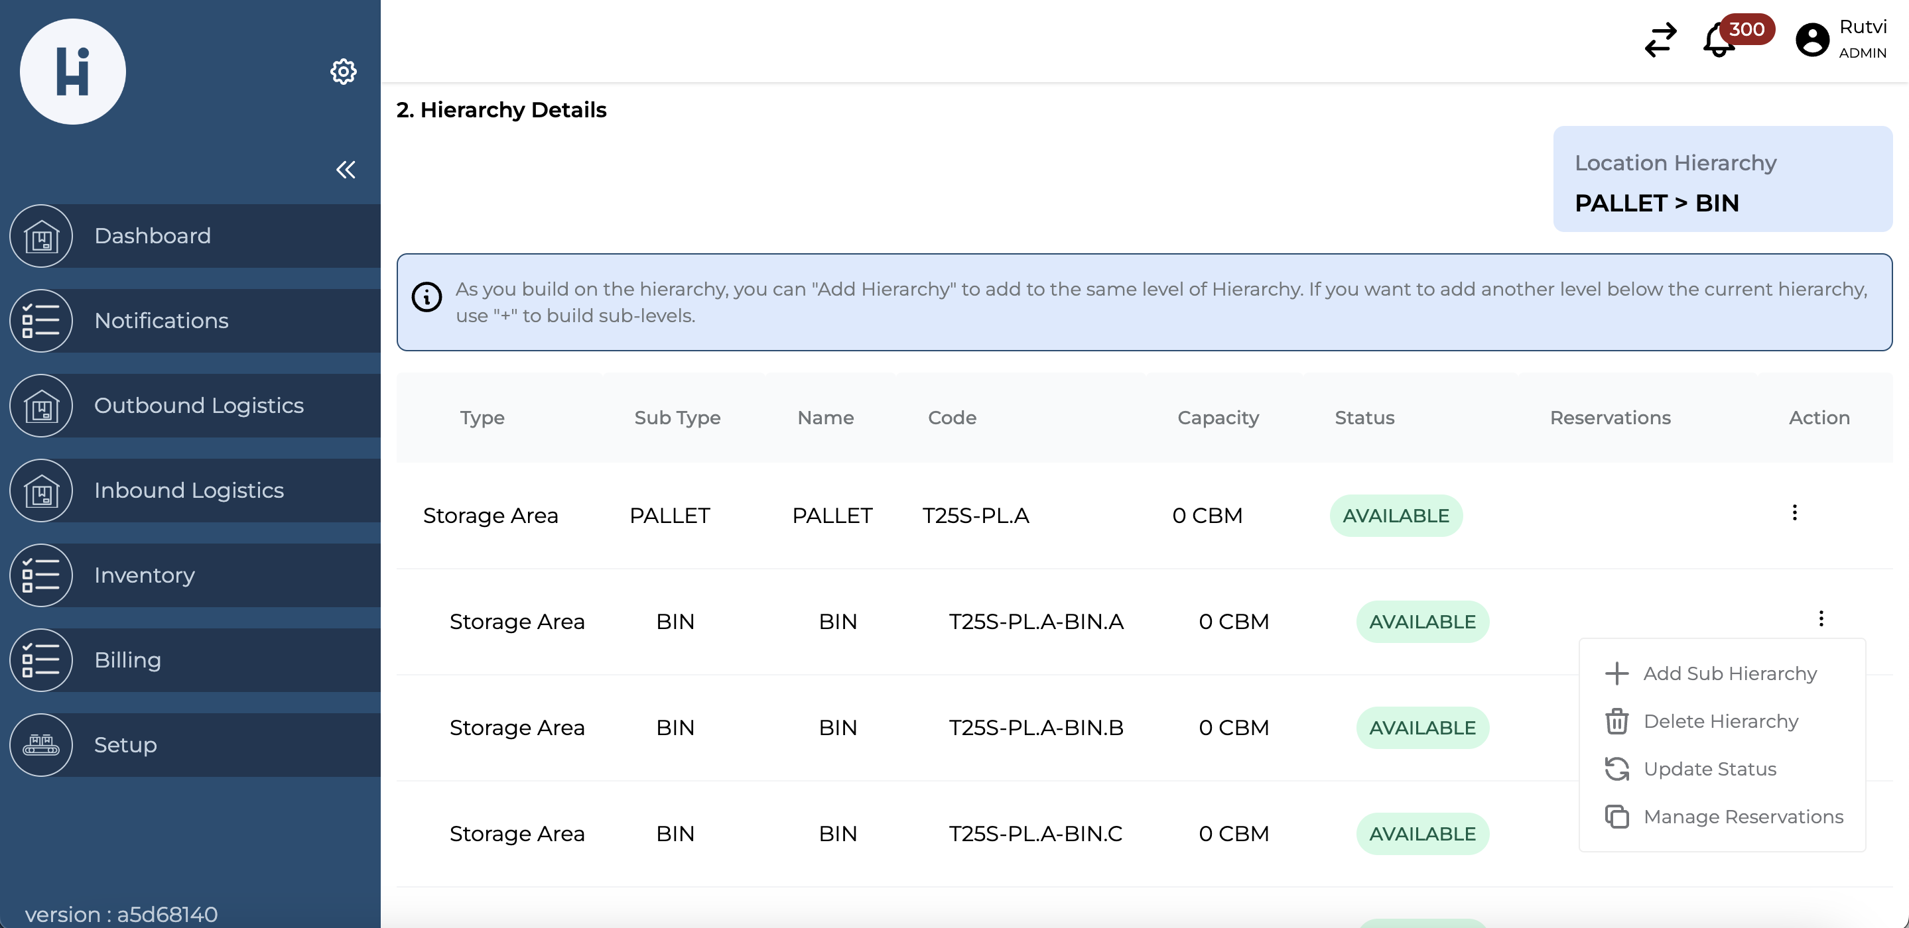Viewport: 1909px width, 928px height.
Task: Click the Inbound Logistics warehouse icon
Action: 40,490
